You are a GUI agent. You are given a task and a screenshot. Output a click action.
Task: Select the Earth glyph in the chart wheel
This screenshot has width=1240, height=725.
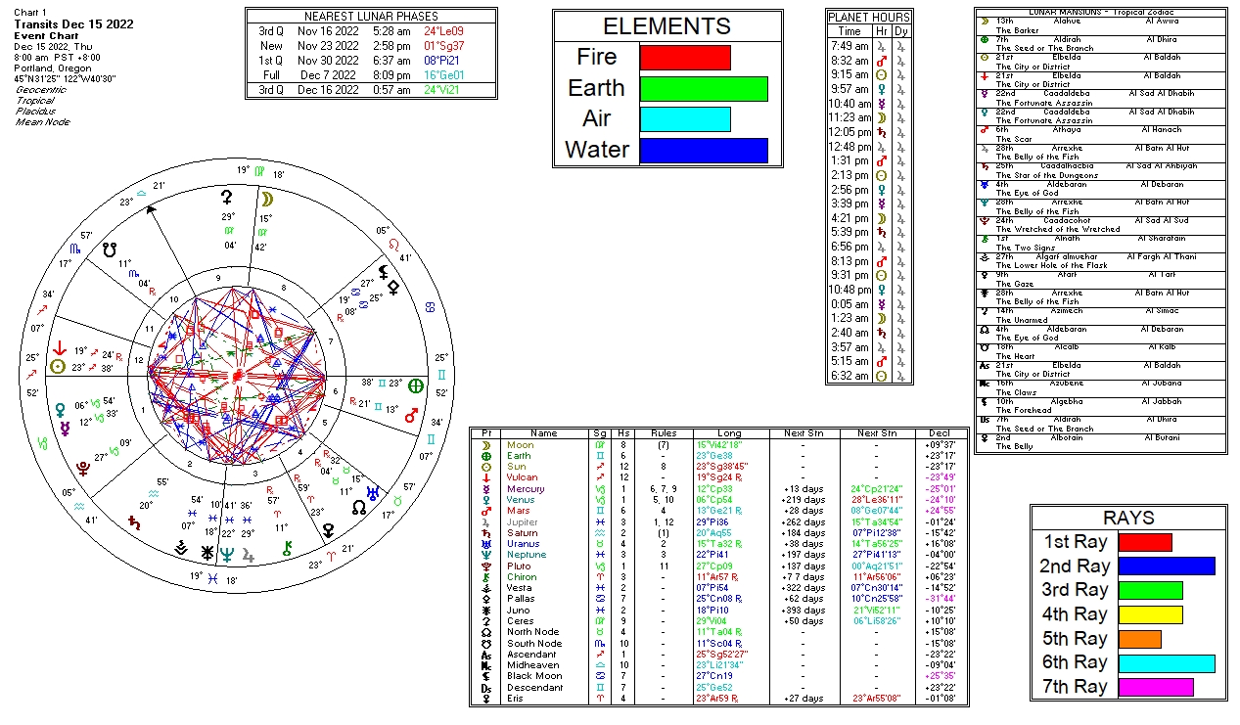pyautogui.click(x=416, y=385)
